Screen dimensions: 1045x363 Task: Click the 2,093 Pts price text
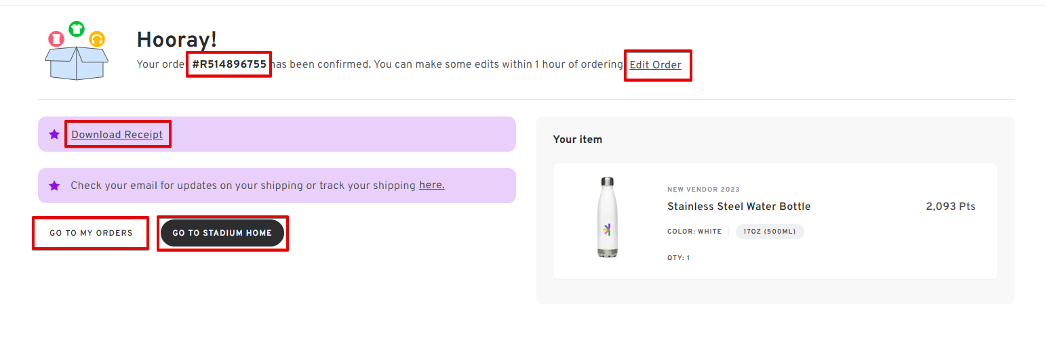950,207
